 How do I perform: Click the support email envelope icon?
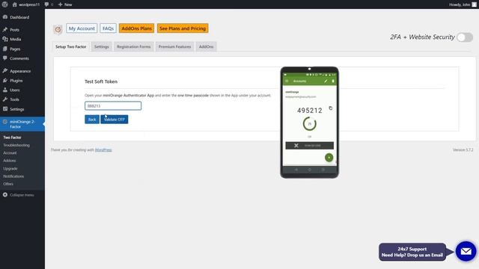tap(466, 251)
